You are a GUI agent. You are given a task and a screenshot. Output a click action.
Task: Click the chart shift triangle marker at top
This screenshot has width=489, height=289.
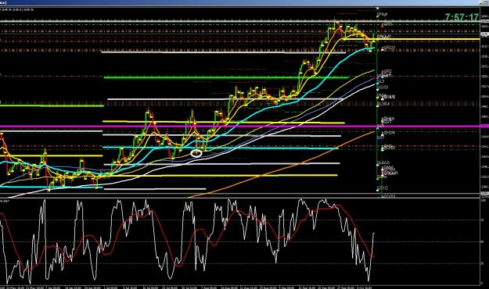(x=377, y=9)
